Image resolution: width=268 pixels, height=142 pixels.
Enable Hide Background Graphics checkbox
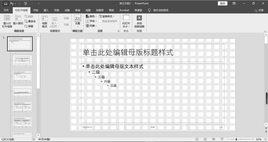click(100, 21)
